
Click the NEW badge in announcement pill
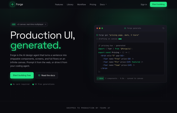[14, 24]
